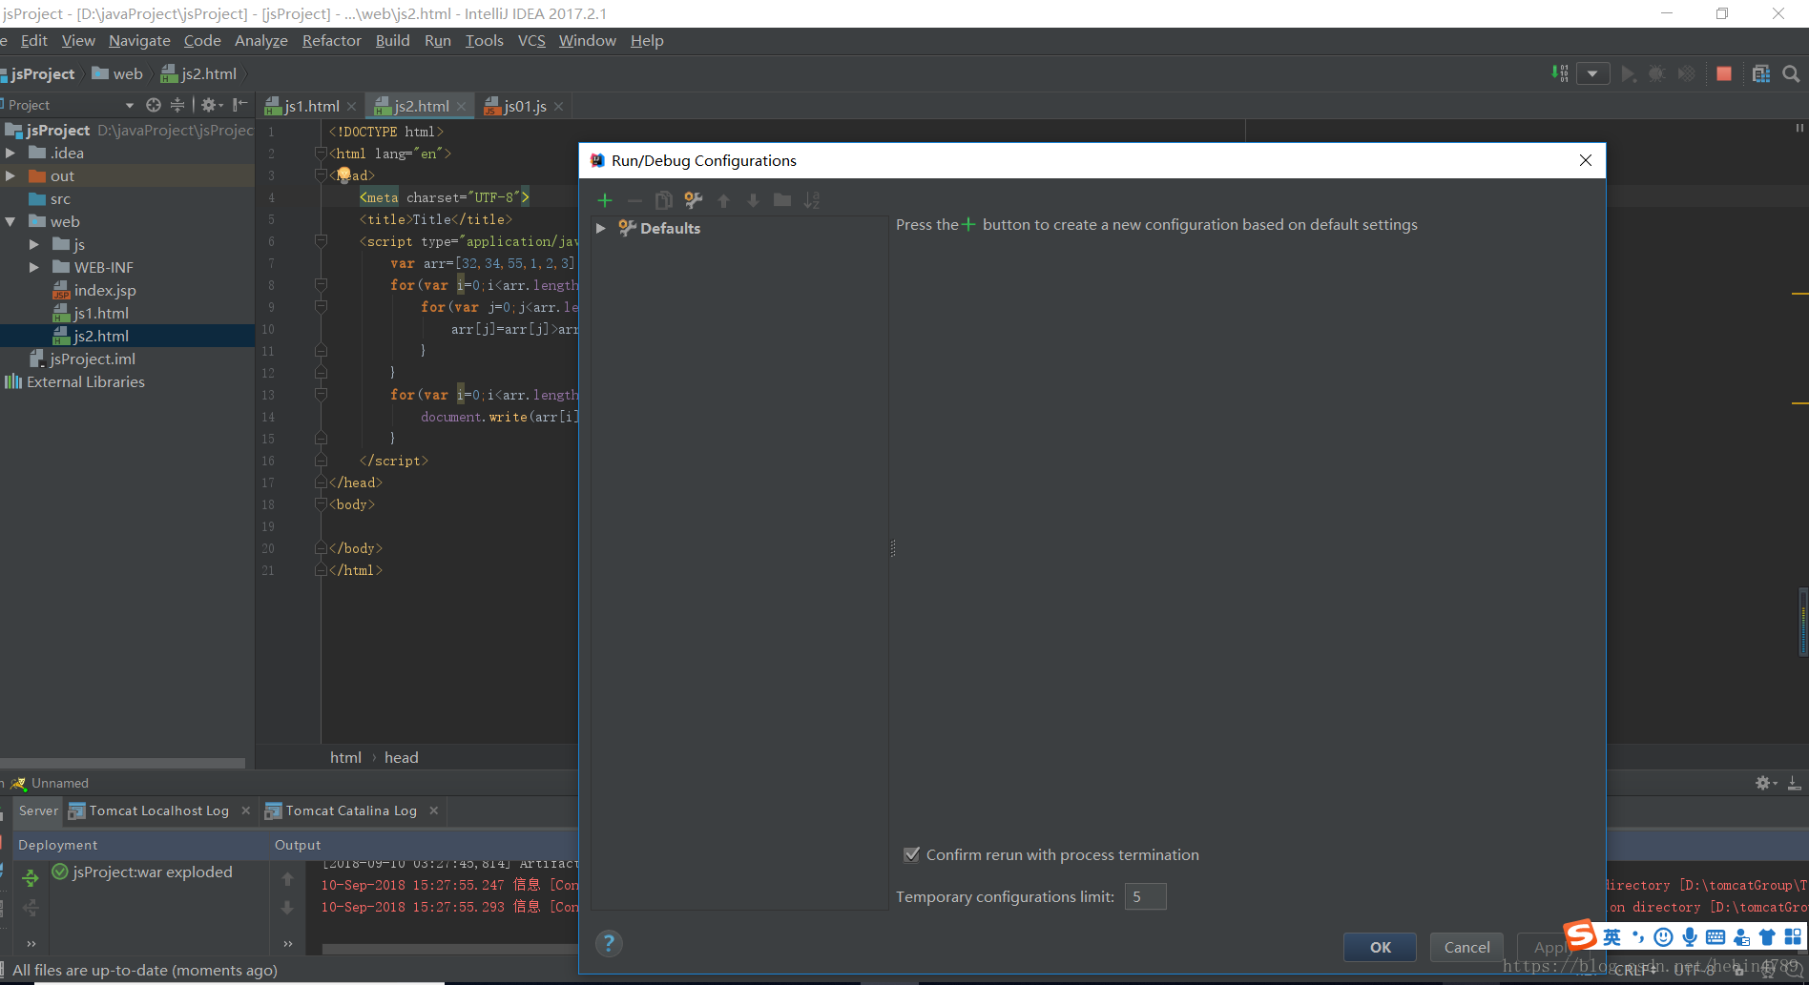Open edit defaults wrench icon in dialog
The height and width of the screenshot is (985, 1809).
(x=694, y=200)
